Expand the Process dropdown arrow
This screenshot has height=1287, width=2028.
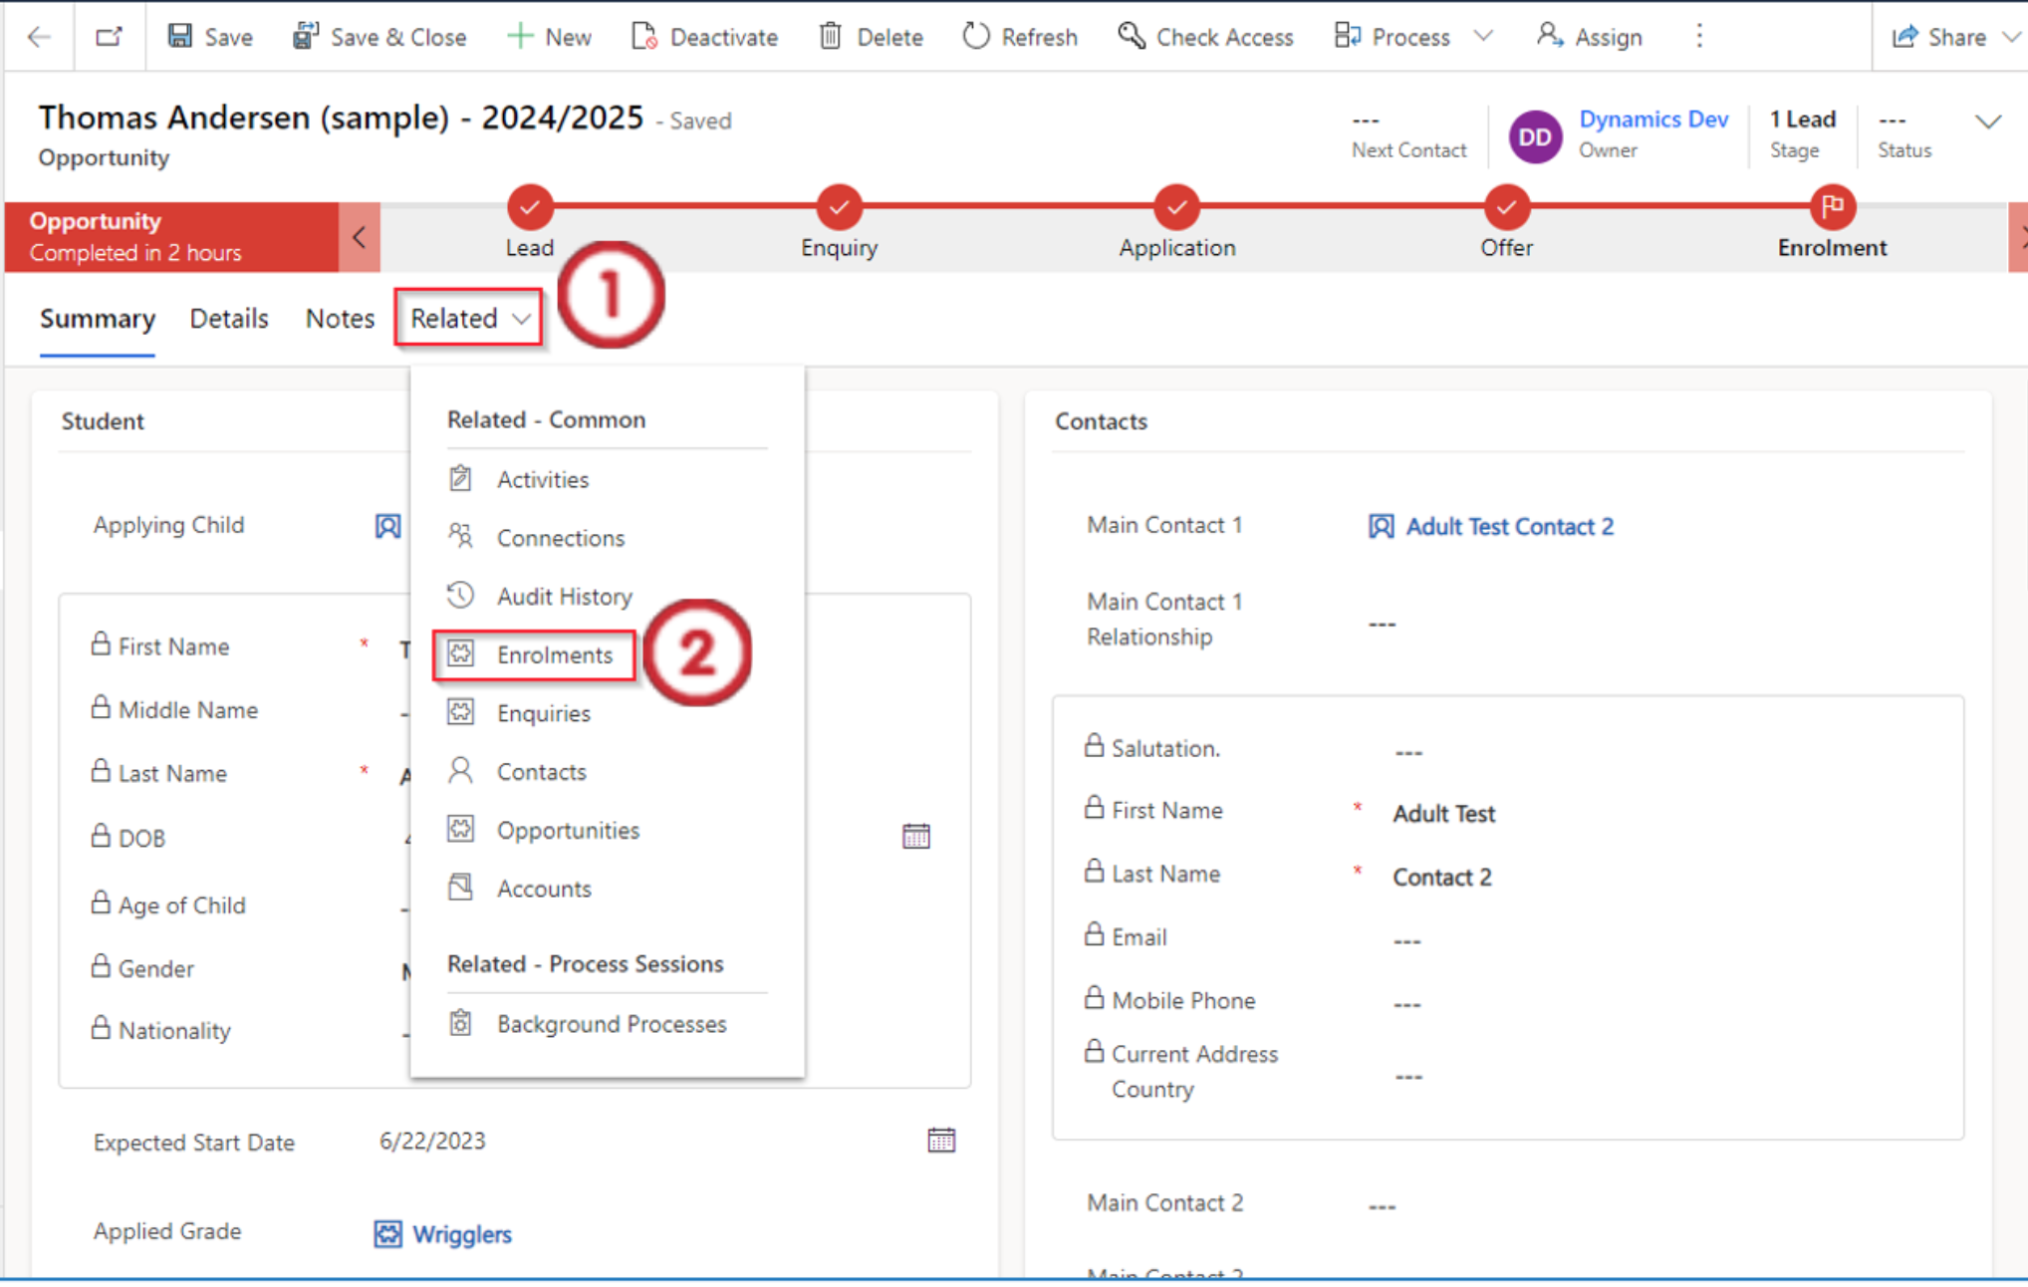pyautogui.click(x=1483, y=37)
